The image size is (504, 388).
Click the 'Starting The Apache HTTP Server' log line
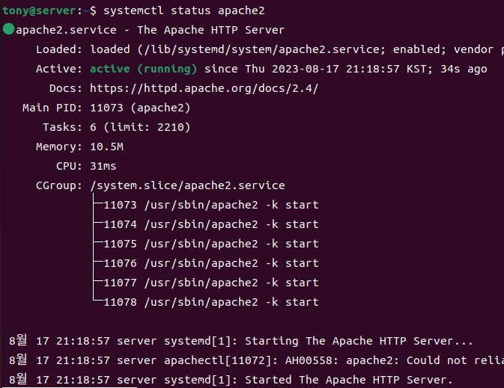coord(247,341)
